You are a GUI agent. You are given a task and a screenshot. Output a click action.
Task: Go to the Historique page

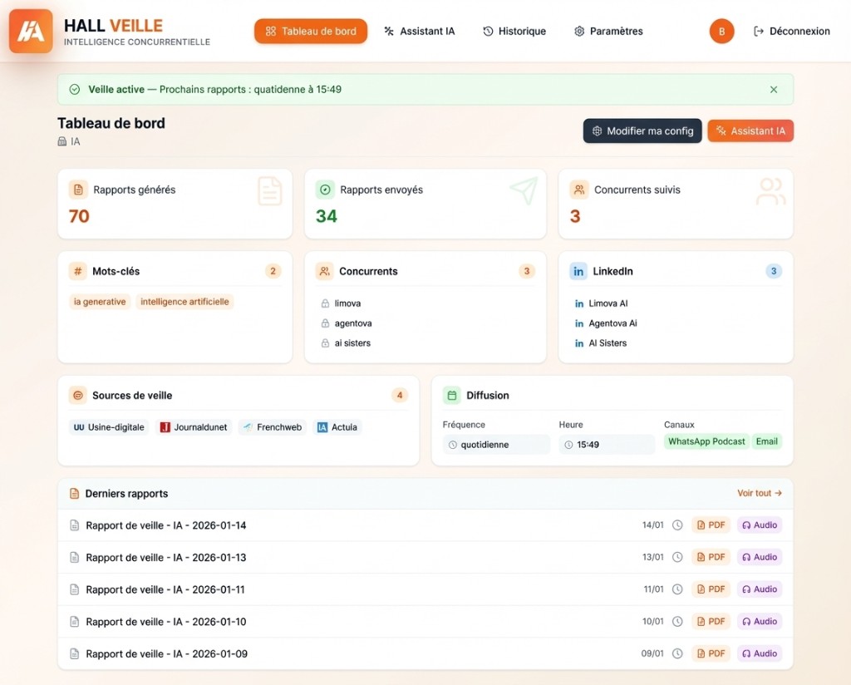(x=514, y=31)
